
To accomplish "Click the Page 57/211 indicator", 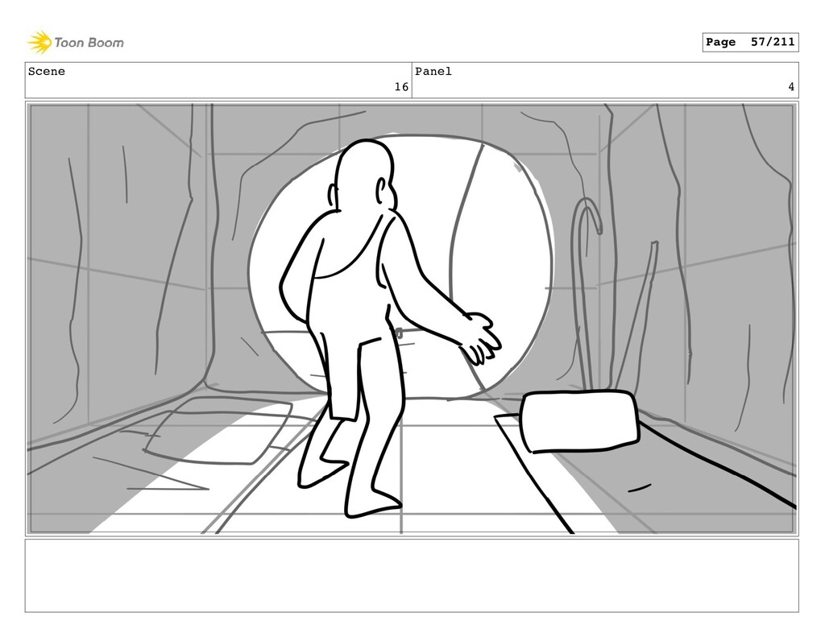I will pyautogui.click(x=750, y=42).
